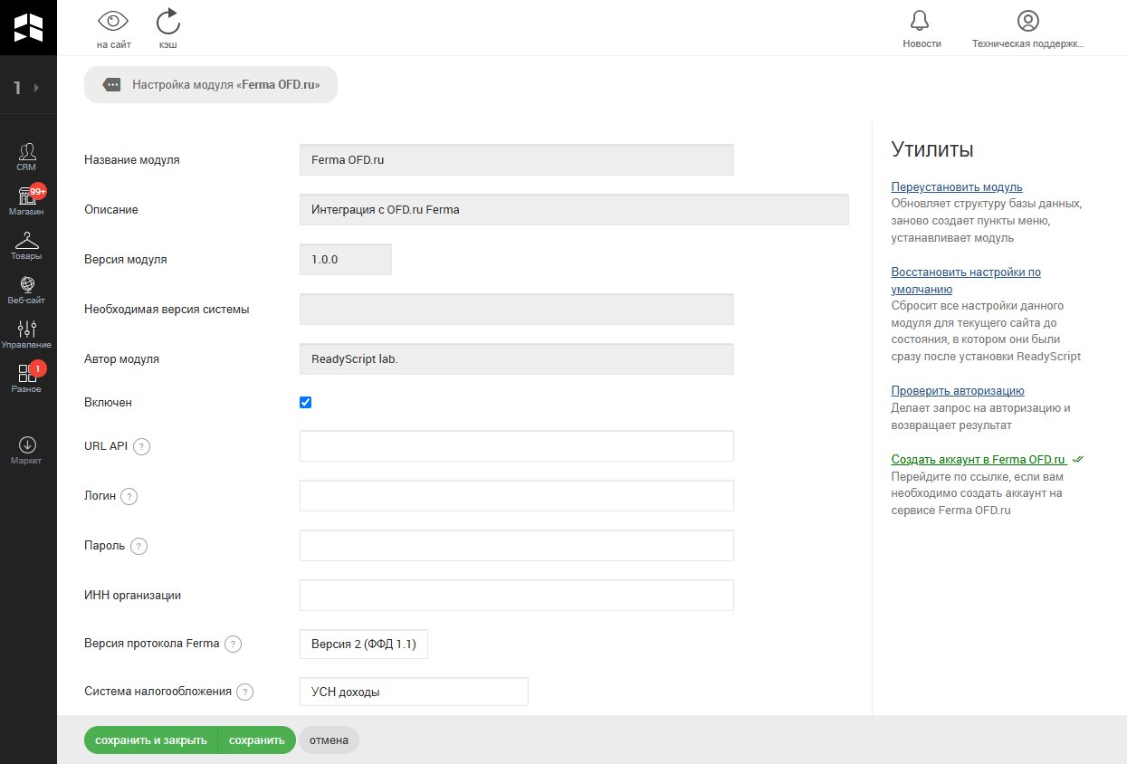The height and width of the screenshot is (764, 1127).
Task: Click Переустановить модуль link
Action: point(957,187)
